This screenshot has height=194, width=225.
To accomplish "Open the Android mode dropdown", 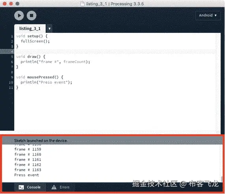I will [208, 15].
